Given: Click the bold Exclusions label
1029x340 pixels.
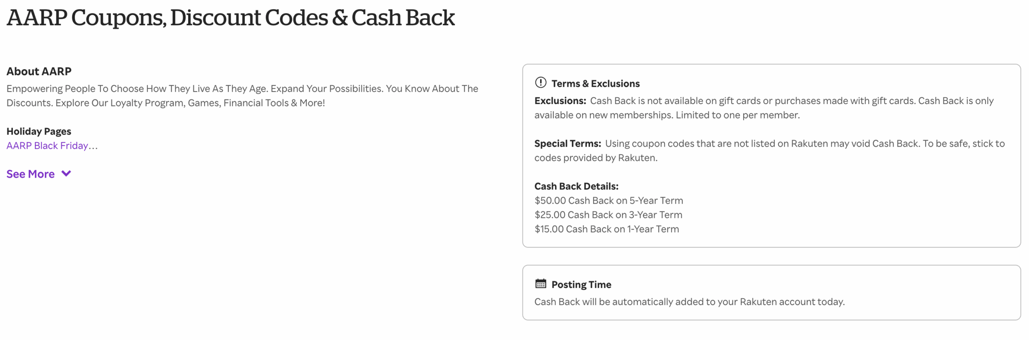Looking at the screenshot, I should (x=560, y=101).
